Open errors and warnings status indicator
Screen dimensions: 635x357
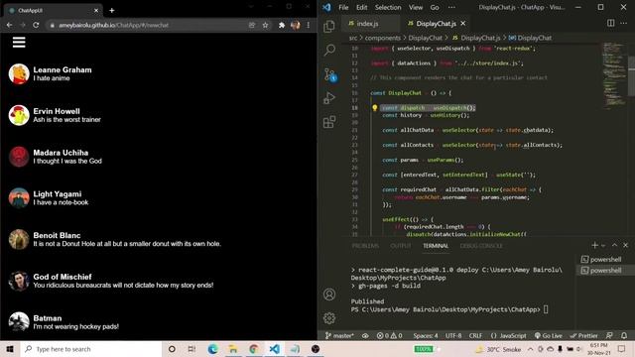pos(389,335)
